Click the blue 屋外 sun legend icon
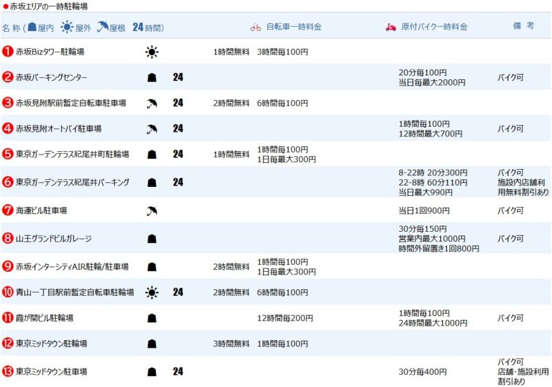The image size is (552, 387). coord(67,27)
